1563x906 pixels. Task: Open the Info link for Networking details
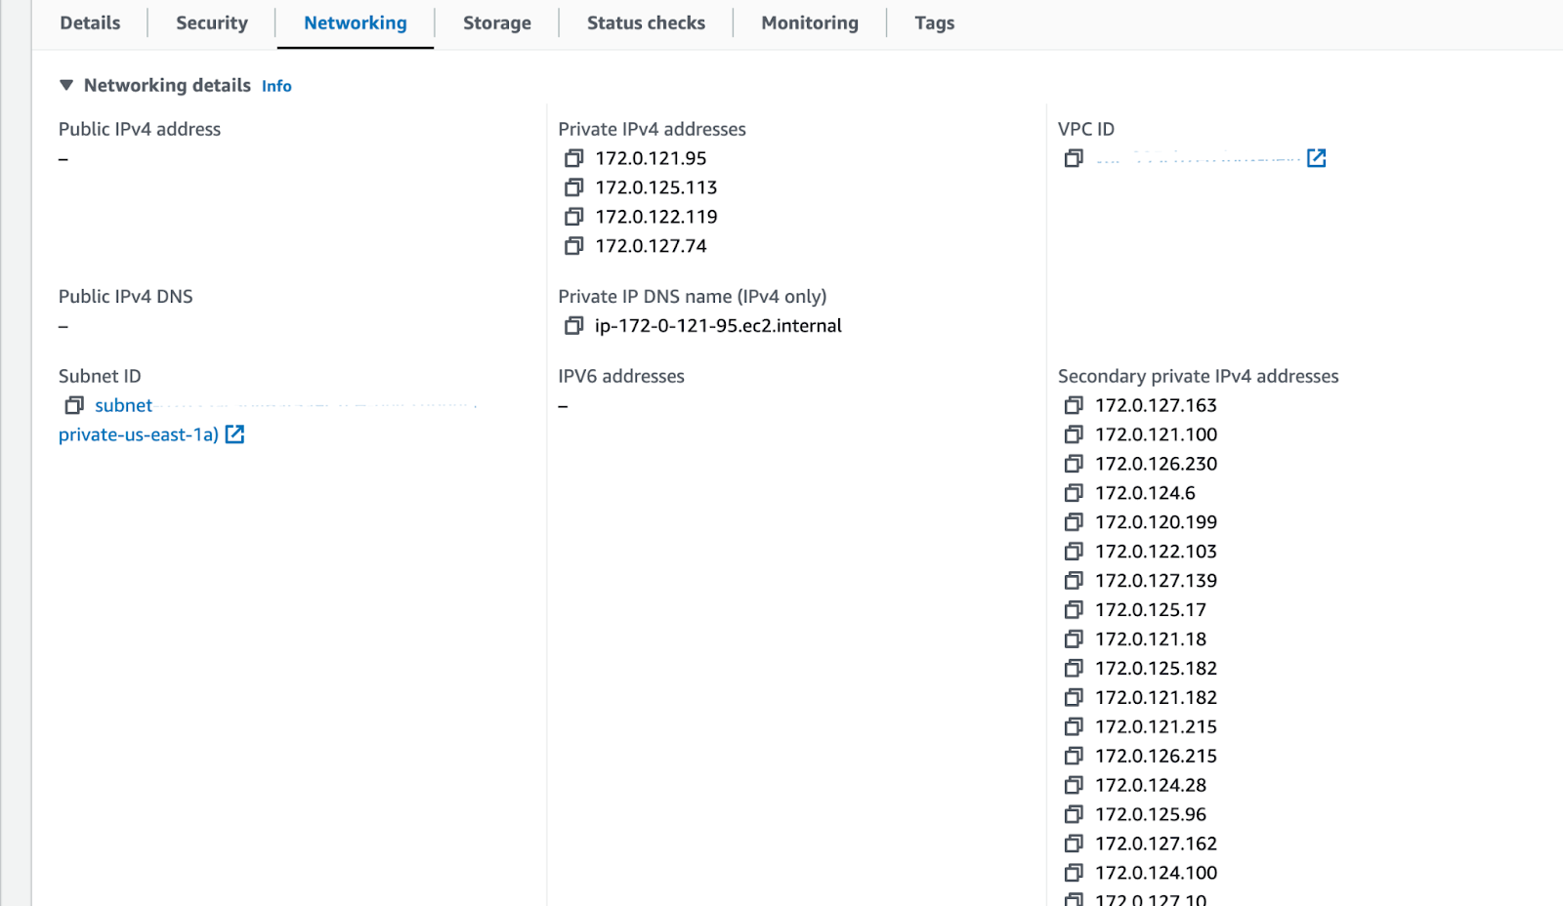276,87
